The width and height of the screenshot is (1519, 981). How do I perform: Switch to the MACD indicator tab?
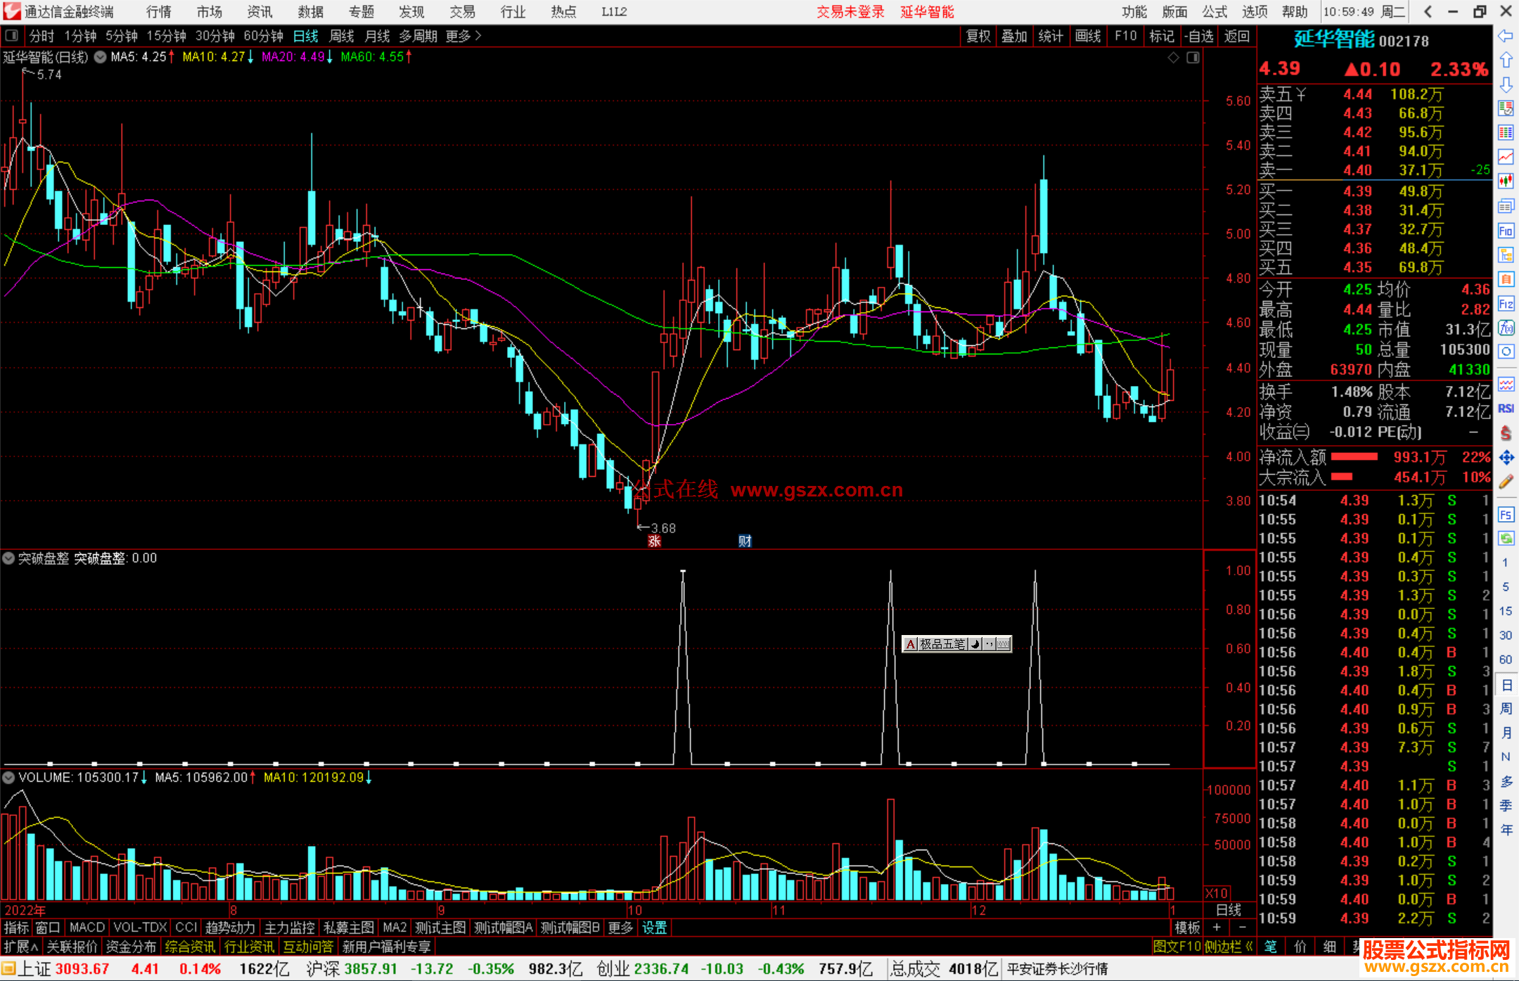[86, 928]
